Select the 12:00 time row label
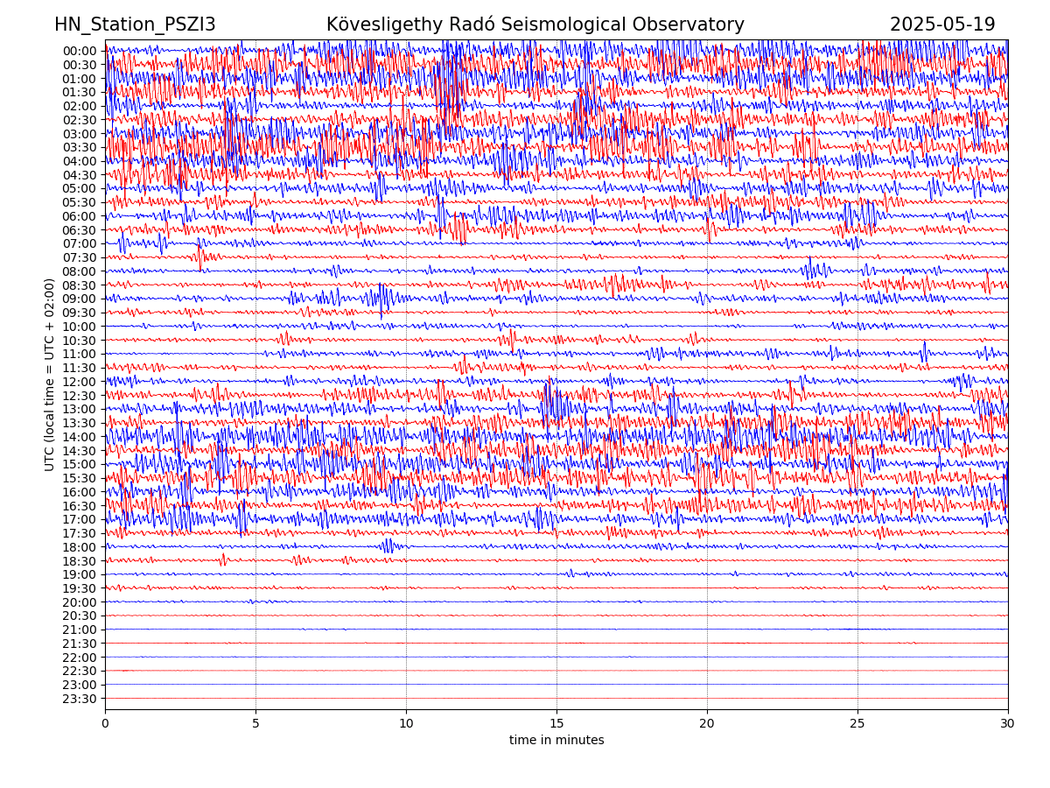Screen dimensions: 1050x788 click(79, 382)
